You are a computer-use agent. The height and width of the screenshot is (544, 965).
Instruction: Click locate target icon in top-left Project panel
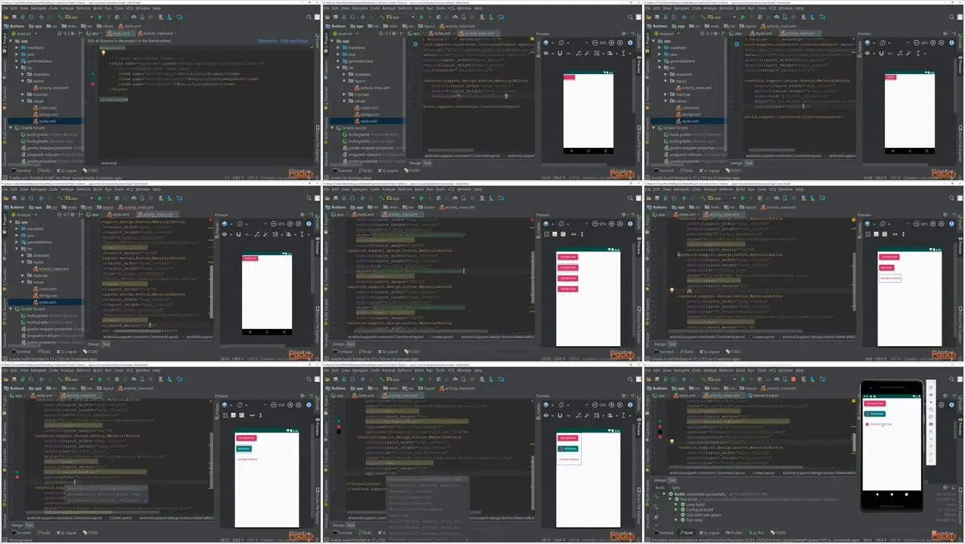[60, 33]
